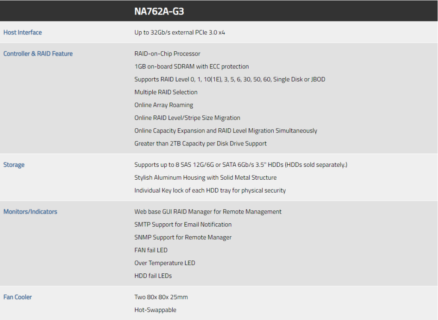The height and width of the screenshot is (320, 438).
Task: Click the Supports RAID Level list line
Action: [230, 80]
